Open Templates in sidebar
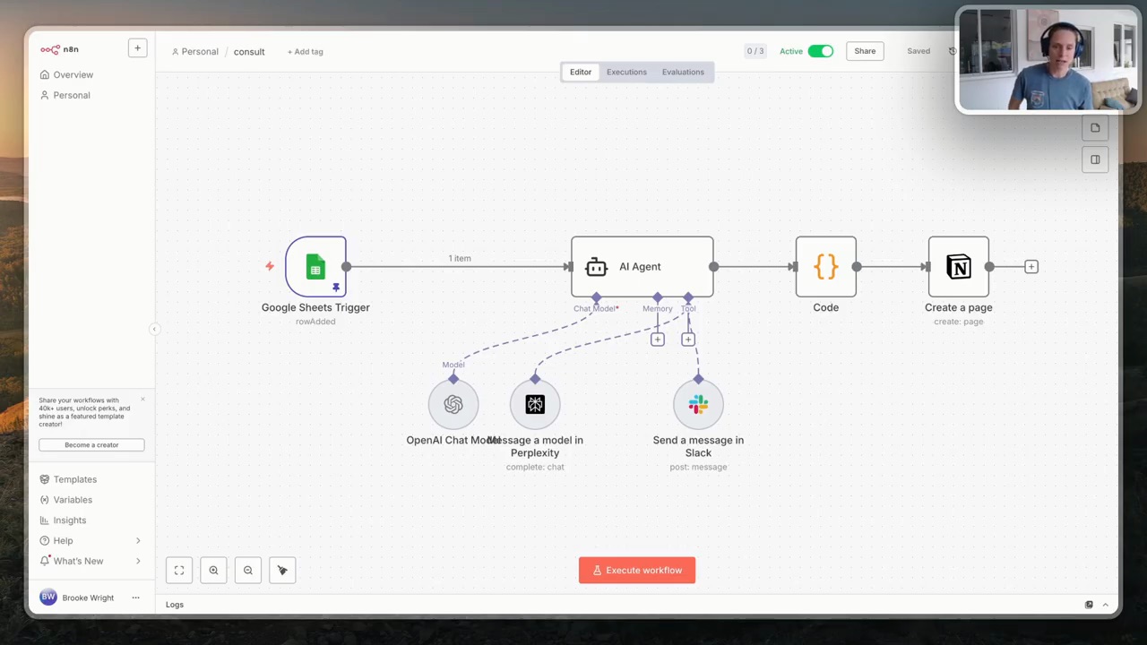Screen dimensions: 1147x645 [x=91, y=479]
